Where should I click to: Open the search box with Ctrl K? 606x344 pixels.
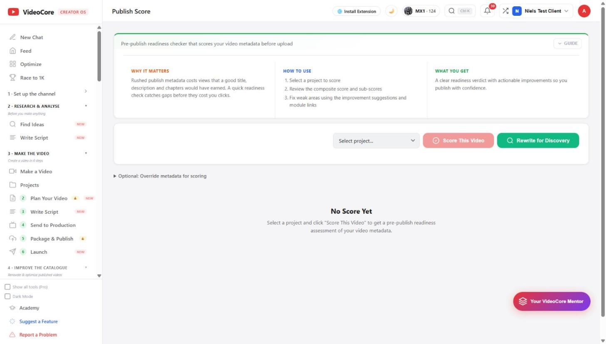tap(460, 11)
